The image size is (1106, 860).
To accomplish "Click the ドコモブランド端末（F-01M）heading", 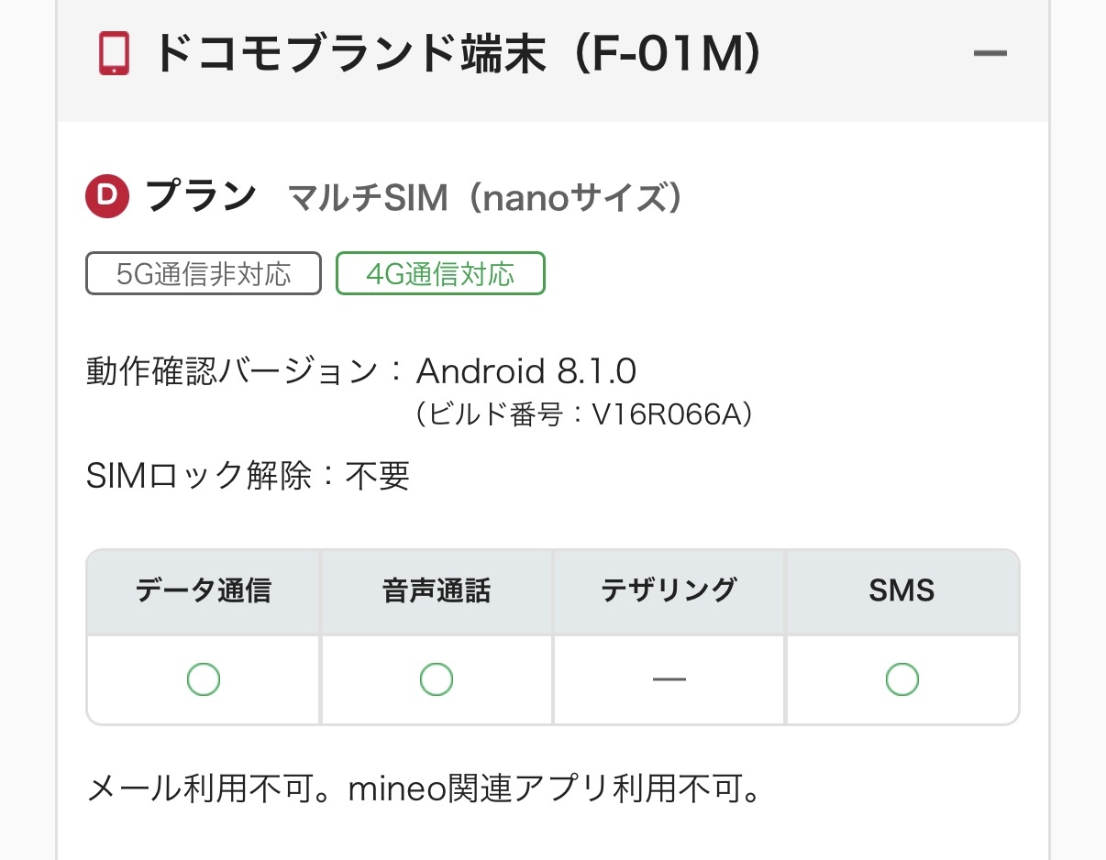I will coord(457,54).
